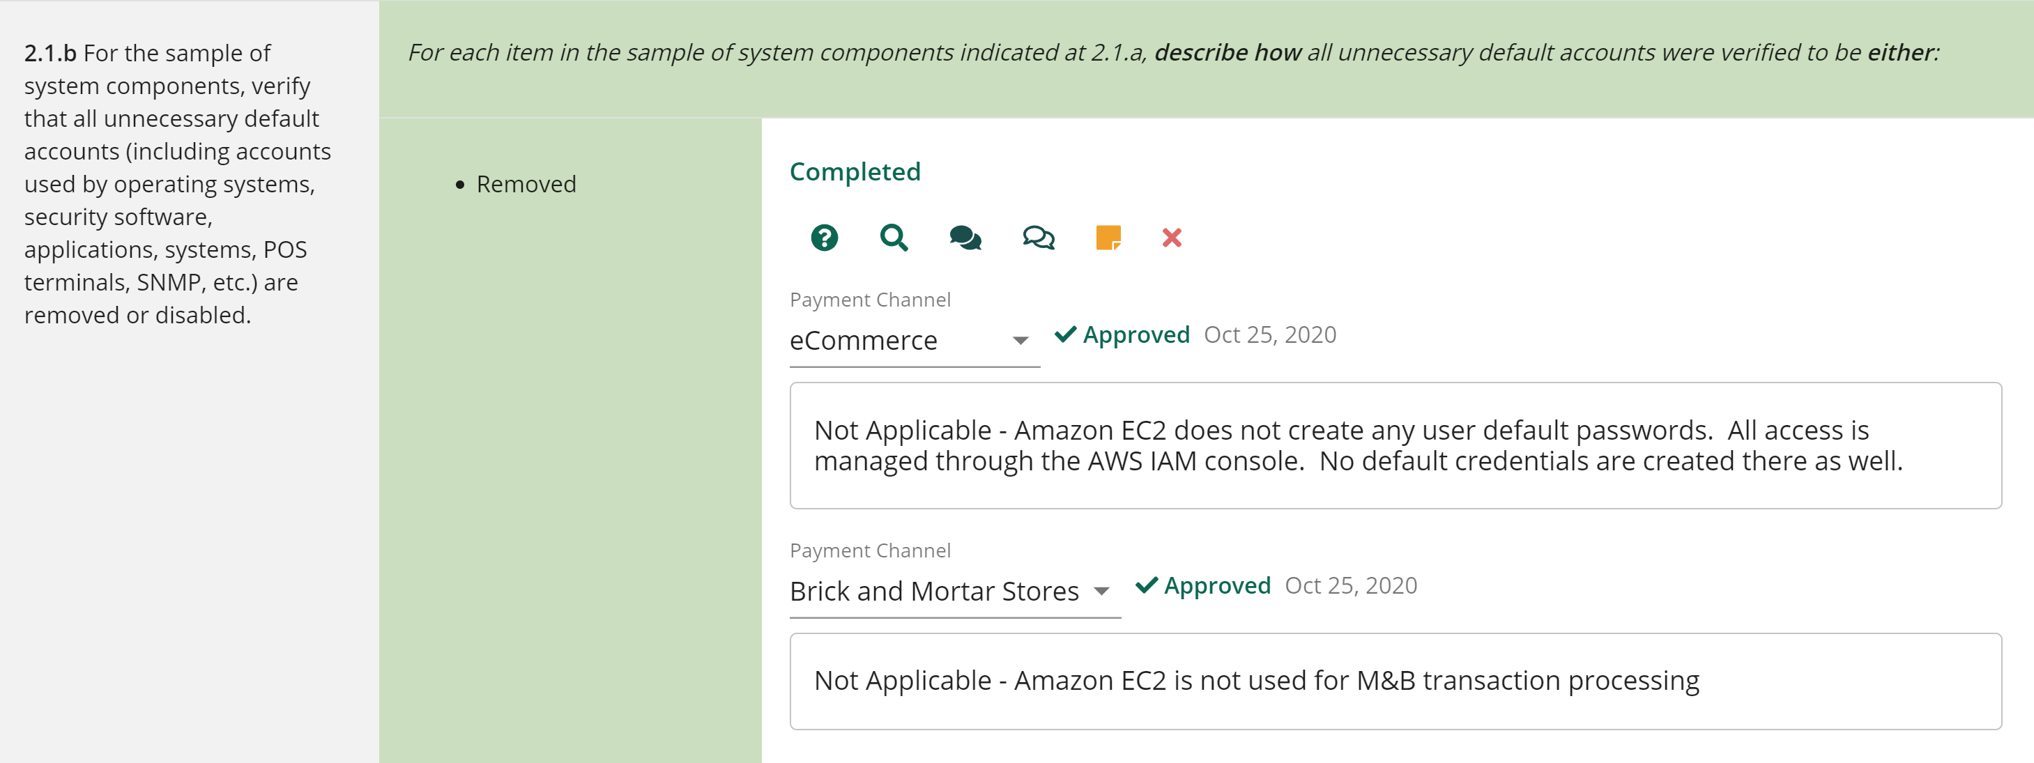Click the eCommerce dropdown arrow

point(1020,341)
